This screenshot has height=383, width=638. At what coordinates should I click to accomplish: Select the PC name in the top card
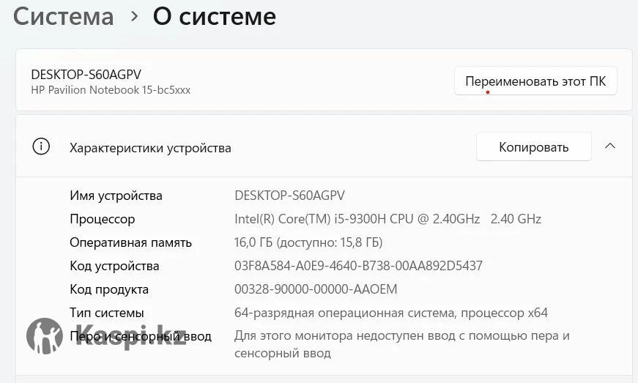[x=86, y=74]
